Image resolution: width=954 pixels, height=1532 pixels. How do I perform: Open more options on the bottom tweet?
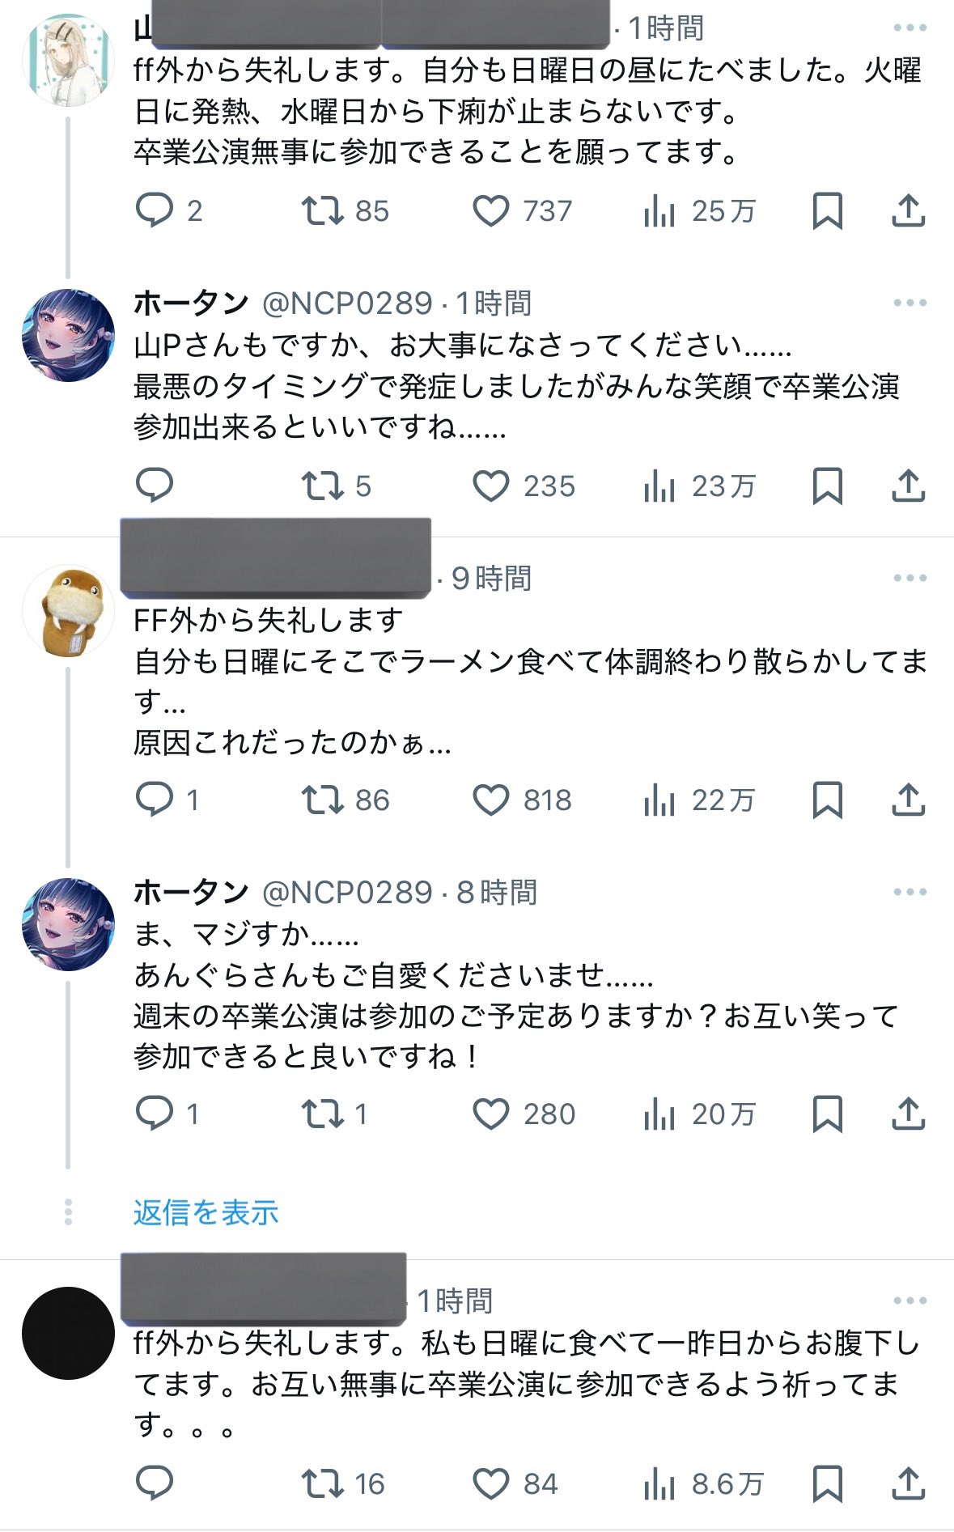click(909, 1301)
